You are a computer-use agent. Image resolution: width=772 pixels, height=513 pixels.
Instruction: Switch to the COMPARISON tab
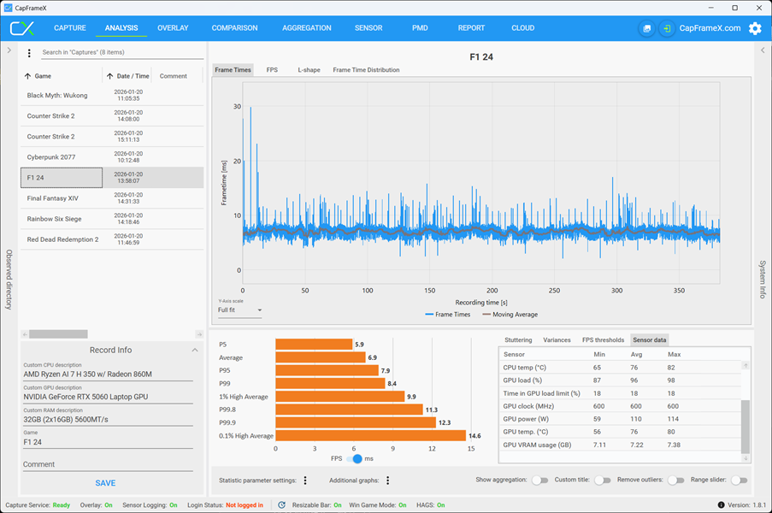(x=234, y=28)
